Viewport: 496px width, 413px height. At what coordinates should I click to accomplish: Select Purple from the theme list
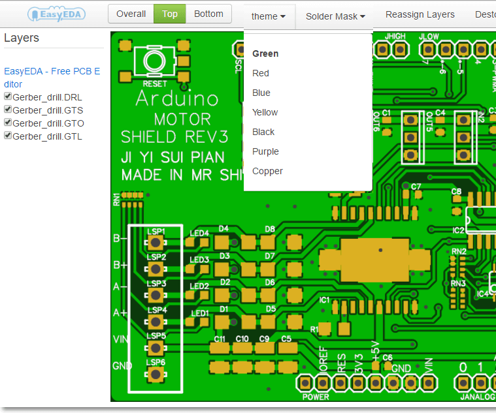[x=265, y=151]
